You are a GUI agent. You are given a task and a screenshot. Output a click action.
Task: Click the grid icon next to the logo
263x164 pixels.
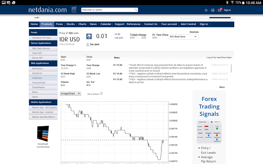pyautogui.click(x=74, y=9)
